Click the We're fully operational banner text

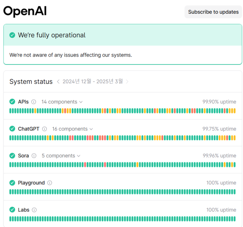pyautogui.click(x=52, y=35)
